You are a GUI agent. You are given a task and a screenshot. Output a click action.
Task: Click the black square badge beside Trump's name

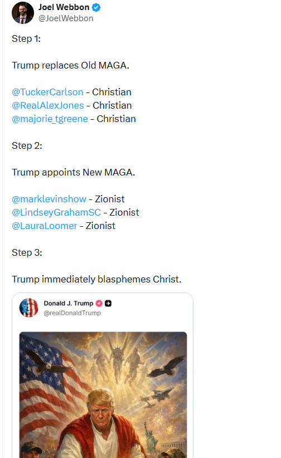108,304
